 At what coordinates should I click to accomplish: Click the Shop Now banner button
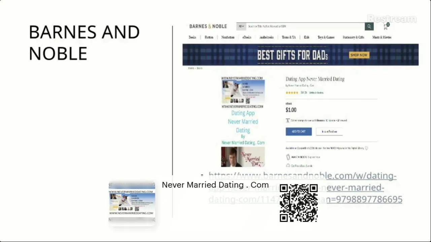[359, 55]
